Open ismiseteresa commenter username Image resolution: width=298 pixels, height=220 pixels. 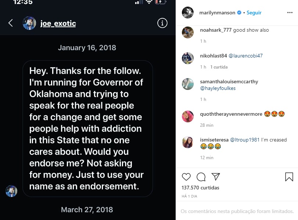[x=214, y=140]
